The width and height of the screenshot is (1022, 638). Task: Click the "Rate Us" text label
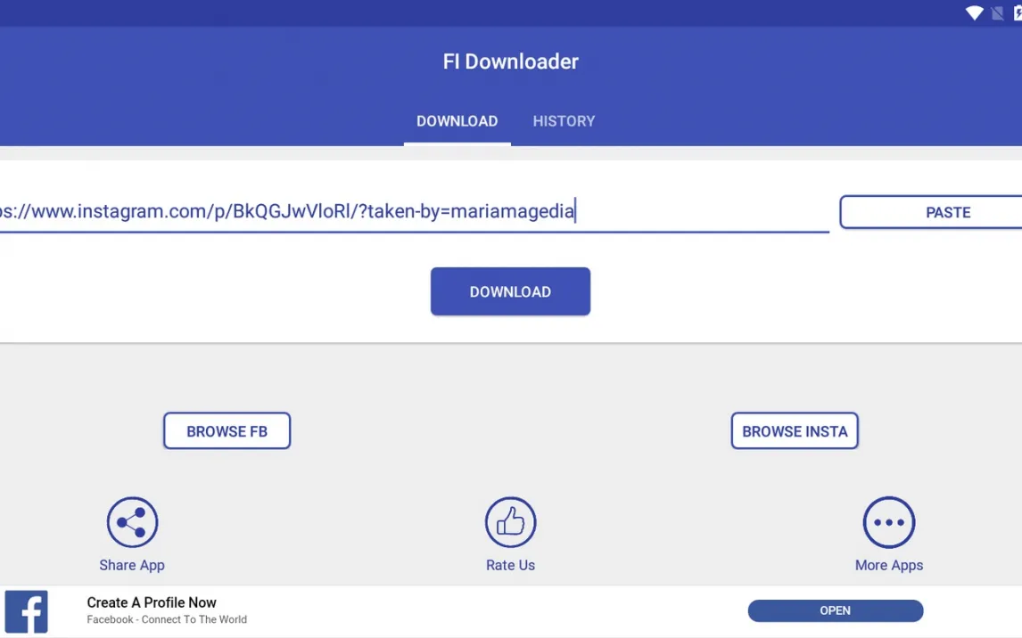click(510, 565)
